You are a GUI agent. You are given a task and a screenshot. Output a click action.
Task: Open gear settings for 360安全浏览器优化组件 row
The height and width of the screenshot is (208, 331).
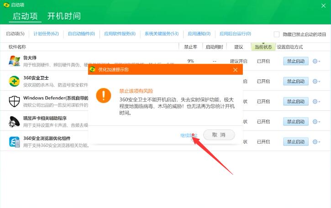[x=316, y=142]
